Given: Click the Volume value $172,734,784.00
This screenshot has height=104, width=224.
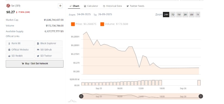Looking at the screenshot, I should [x=55, y=26].
